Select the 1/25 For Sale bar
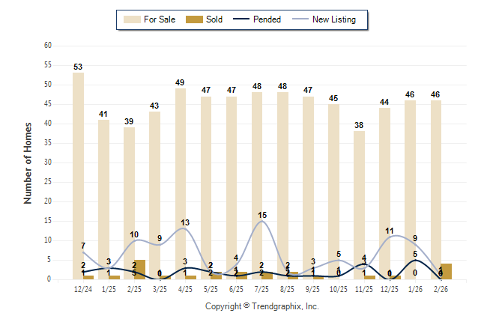 point(103,199)
